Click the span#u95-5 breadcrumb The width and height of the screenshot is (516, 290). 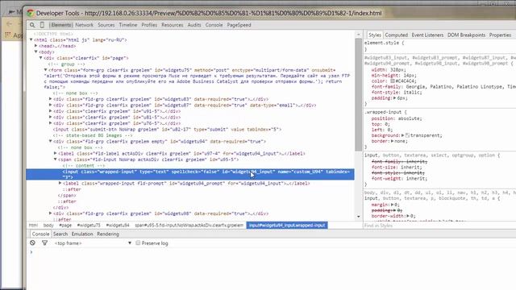click(x=189, y=226)
